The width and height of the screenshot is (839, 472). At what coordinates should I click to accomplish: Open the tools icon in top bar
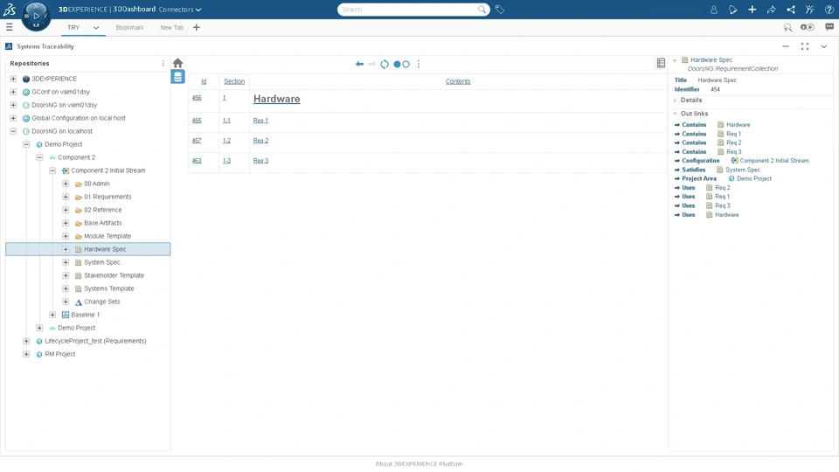pos(809,10)
